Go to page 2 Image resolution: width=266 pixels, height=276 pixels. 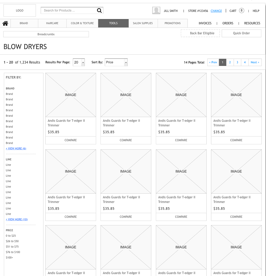(230, 62)
